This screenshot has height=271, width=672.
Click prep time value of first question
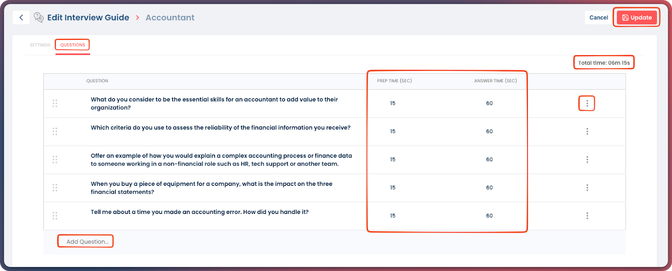click(393, 103)
